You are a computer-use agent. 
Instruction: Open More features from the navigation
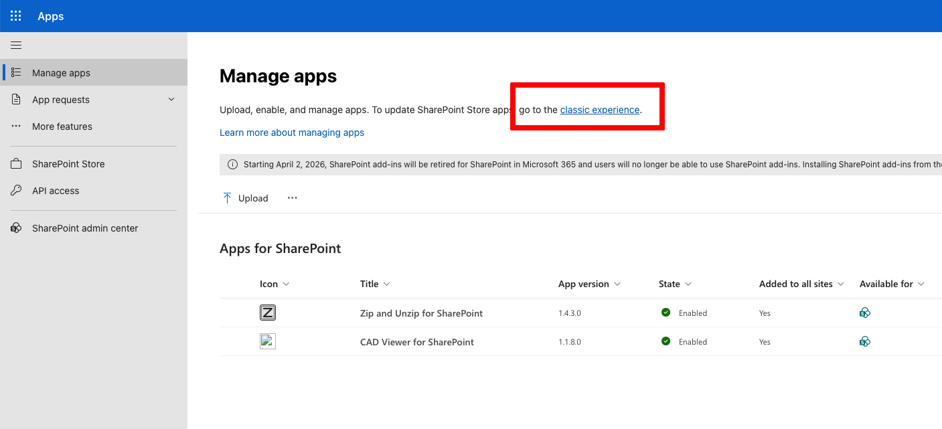click(62, 126)
